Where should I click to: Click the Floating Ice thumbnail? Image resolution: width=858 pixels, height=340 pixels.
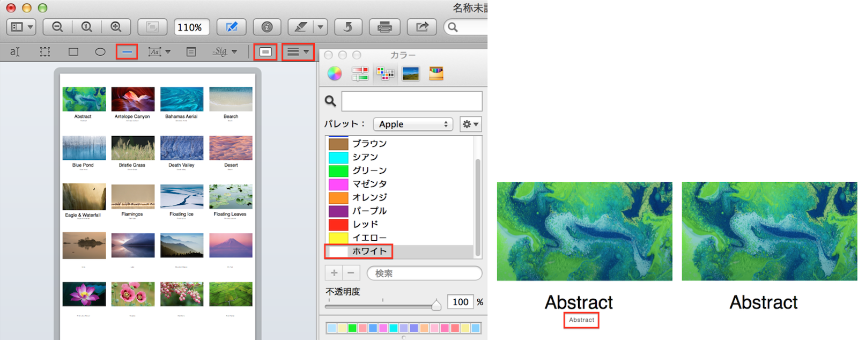click(182, 197)
